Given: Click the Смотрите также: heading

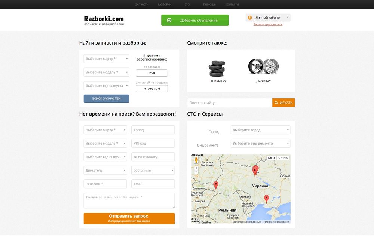Looking at the screenshot, I should click(207, 43).
